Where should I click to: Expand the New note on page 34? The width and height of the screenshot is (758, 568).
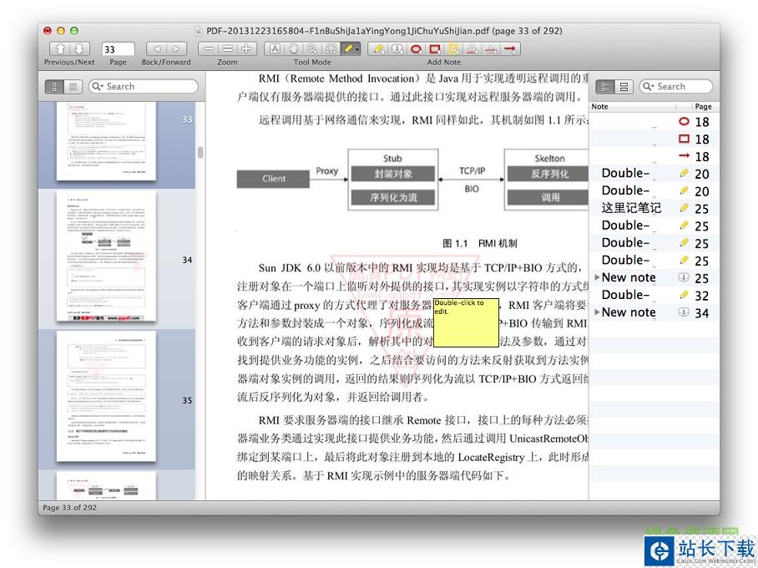tap(597, 312)
